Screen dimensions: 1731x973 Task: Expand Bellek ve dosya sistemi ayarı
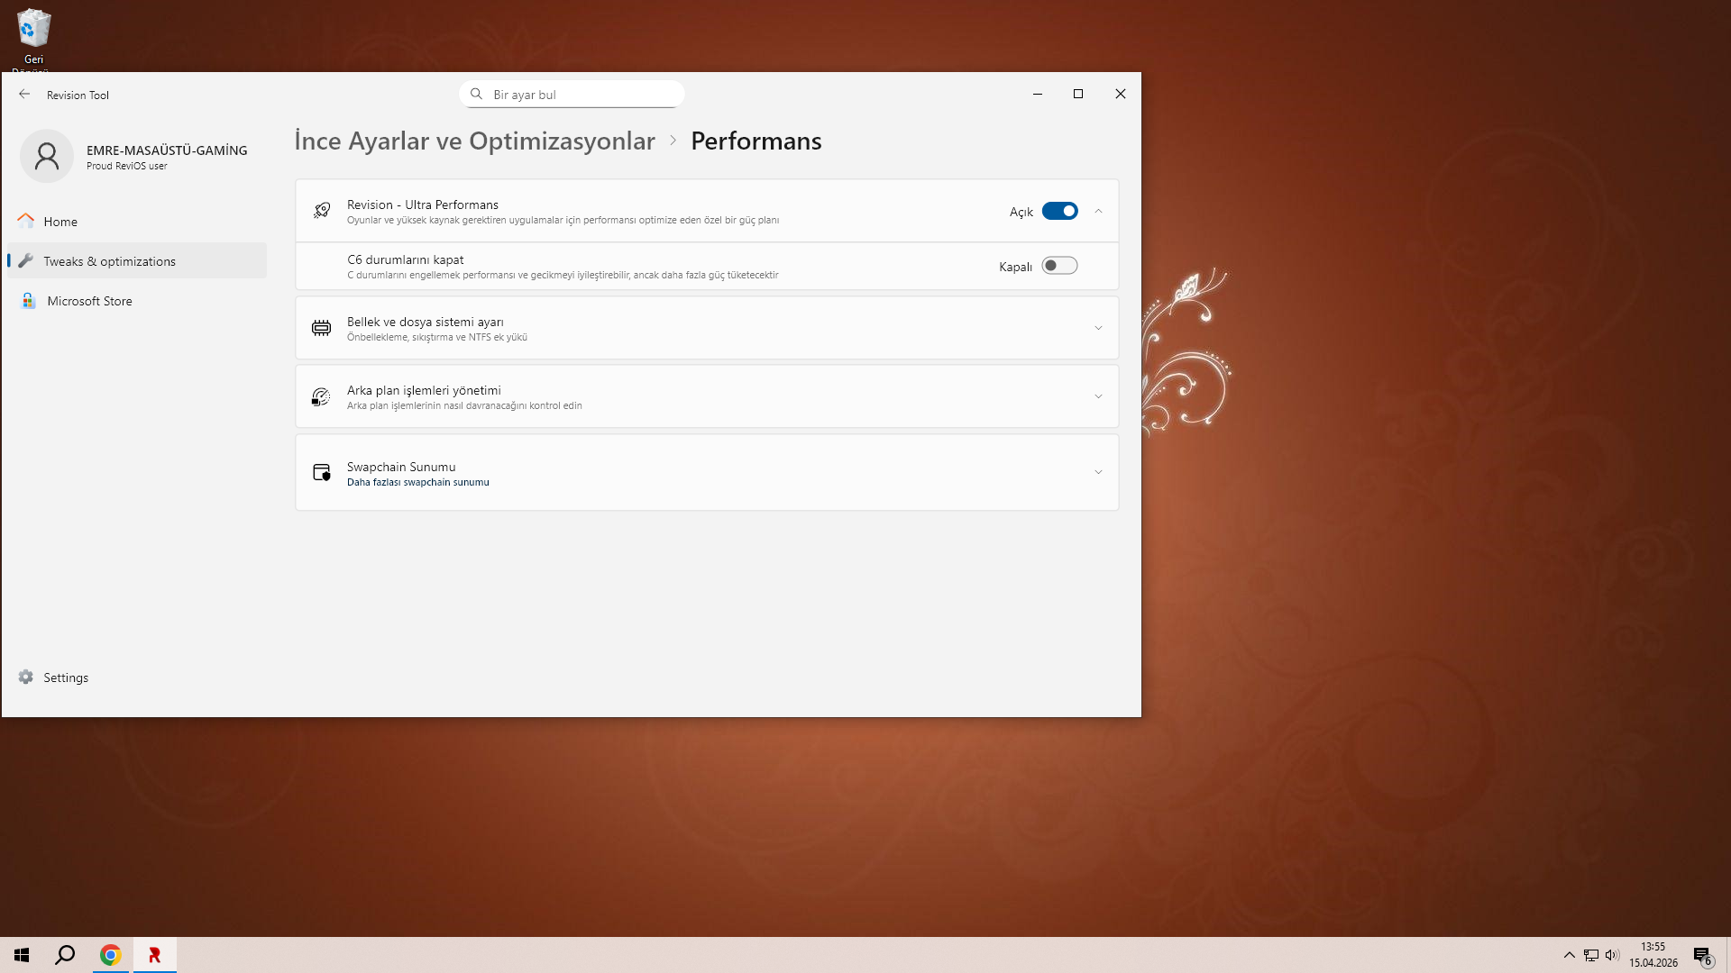[1098, 328]
